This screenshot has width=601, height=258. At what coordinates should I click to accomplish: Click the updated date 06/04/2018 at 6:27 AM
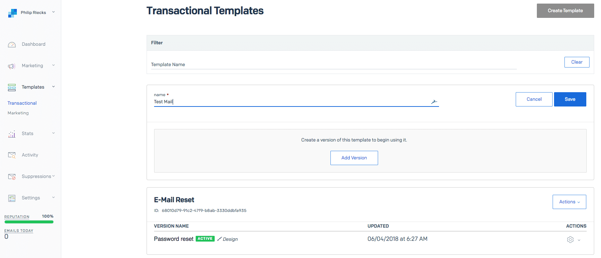(397, 239)
